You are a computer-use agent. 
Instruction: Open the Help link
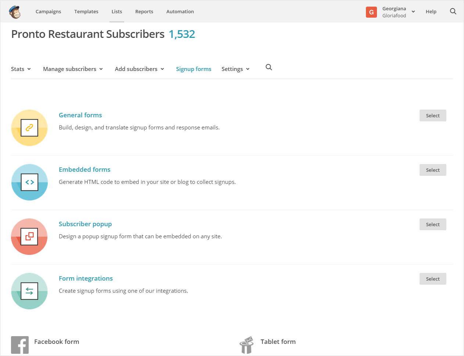(431, 11)
